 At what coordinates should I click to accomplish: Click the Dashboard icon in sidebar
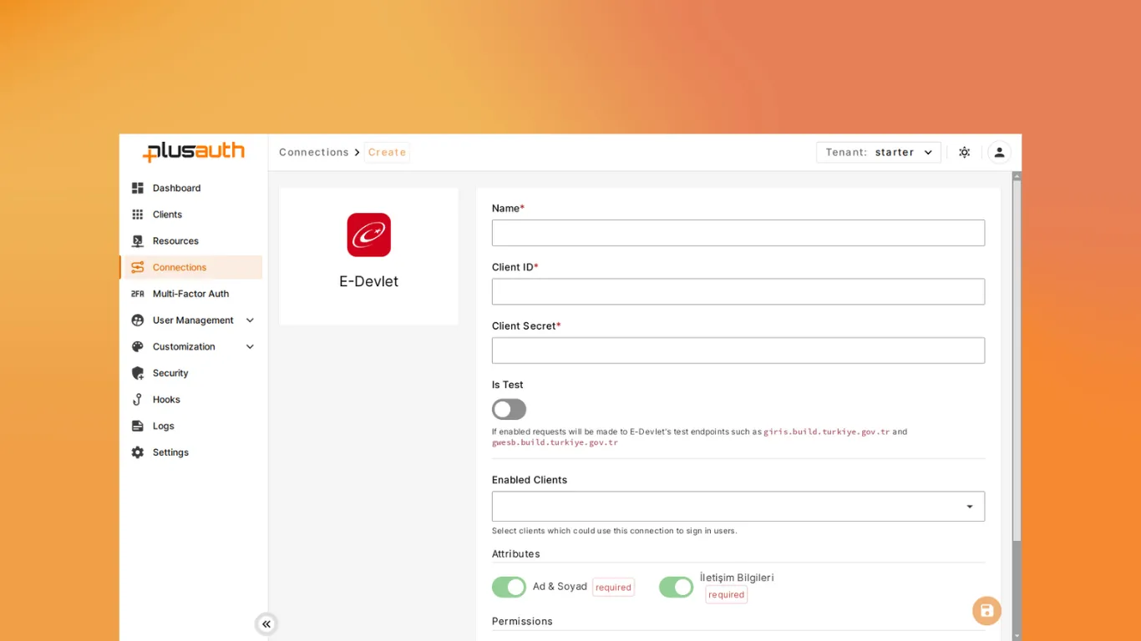click(138, 188)
